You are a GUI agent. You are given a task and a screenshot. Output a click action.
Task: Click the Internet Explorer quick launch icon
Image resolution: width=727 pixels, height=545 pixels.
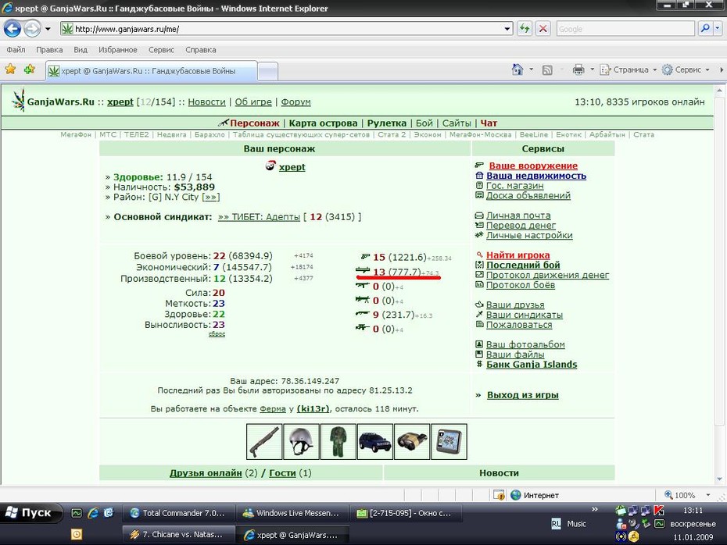pos(93,512)
